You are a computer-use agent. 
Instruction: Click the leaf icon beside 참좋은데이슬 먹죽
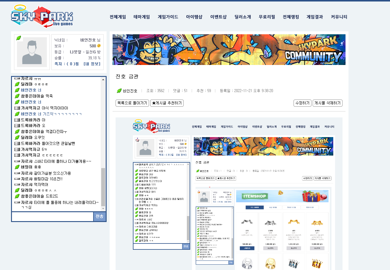pyautogui.click(x=17, y=96)
